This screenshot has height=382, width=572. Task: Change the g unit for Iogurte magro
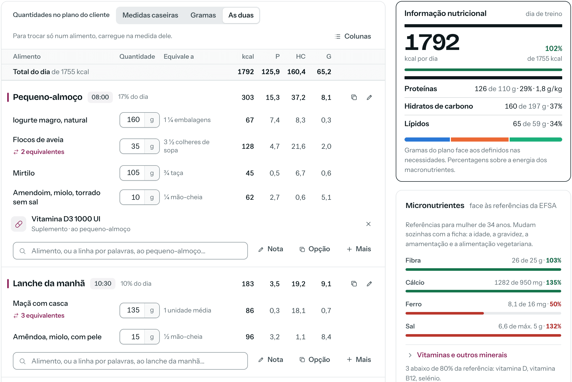point(152,120)
